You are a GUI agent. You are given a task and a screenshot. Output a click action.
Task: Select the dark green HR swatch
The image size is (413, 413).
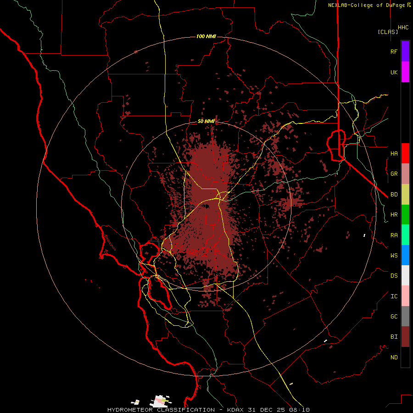point(405,214)
